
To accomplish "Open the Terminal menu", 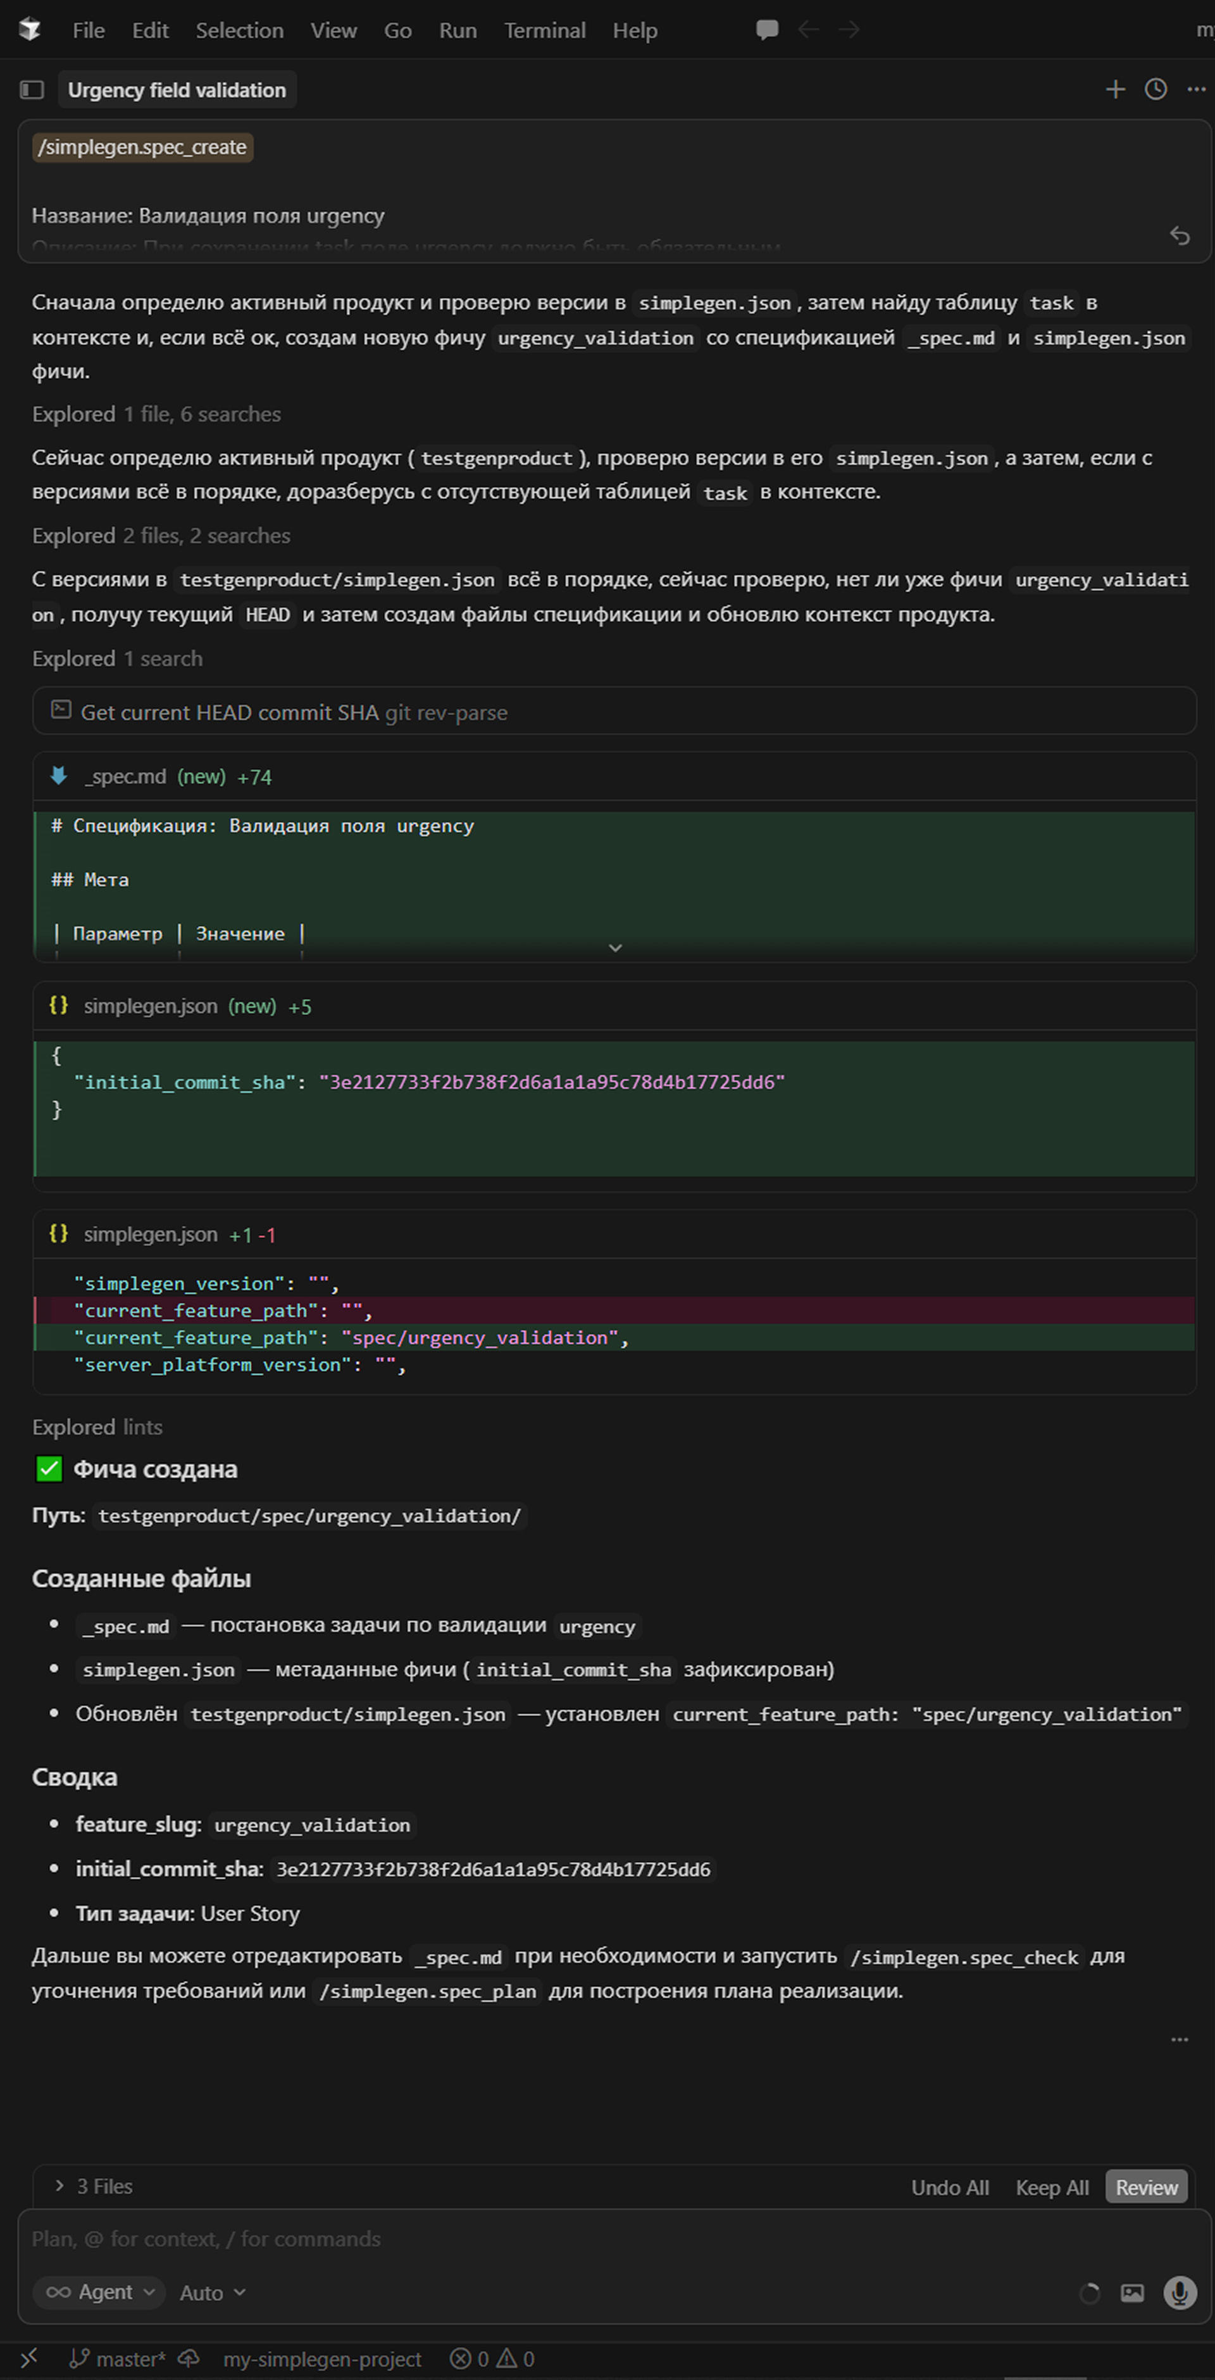I will point(545,30).
